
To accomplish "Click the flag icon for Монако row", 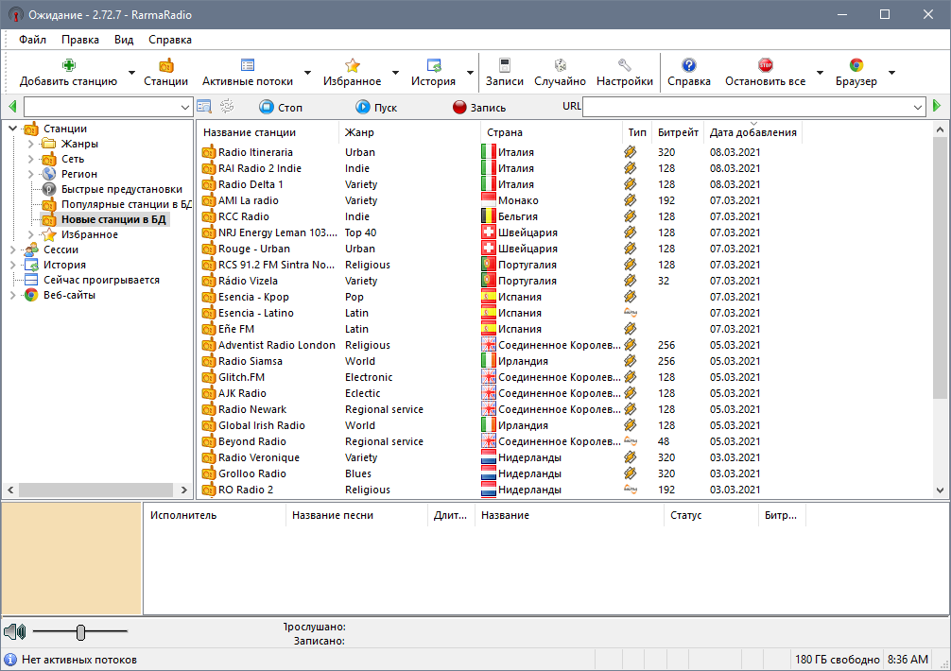I will pyautogui.click(x=488, y=200).
